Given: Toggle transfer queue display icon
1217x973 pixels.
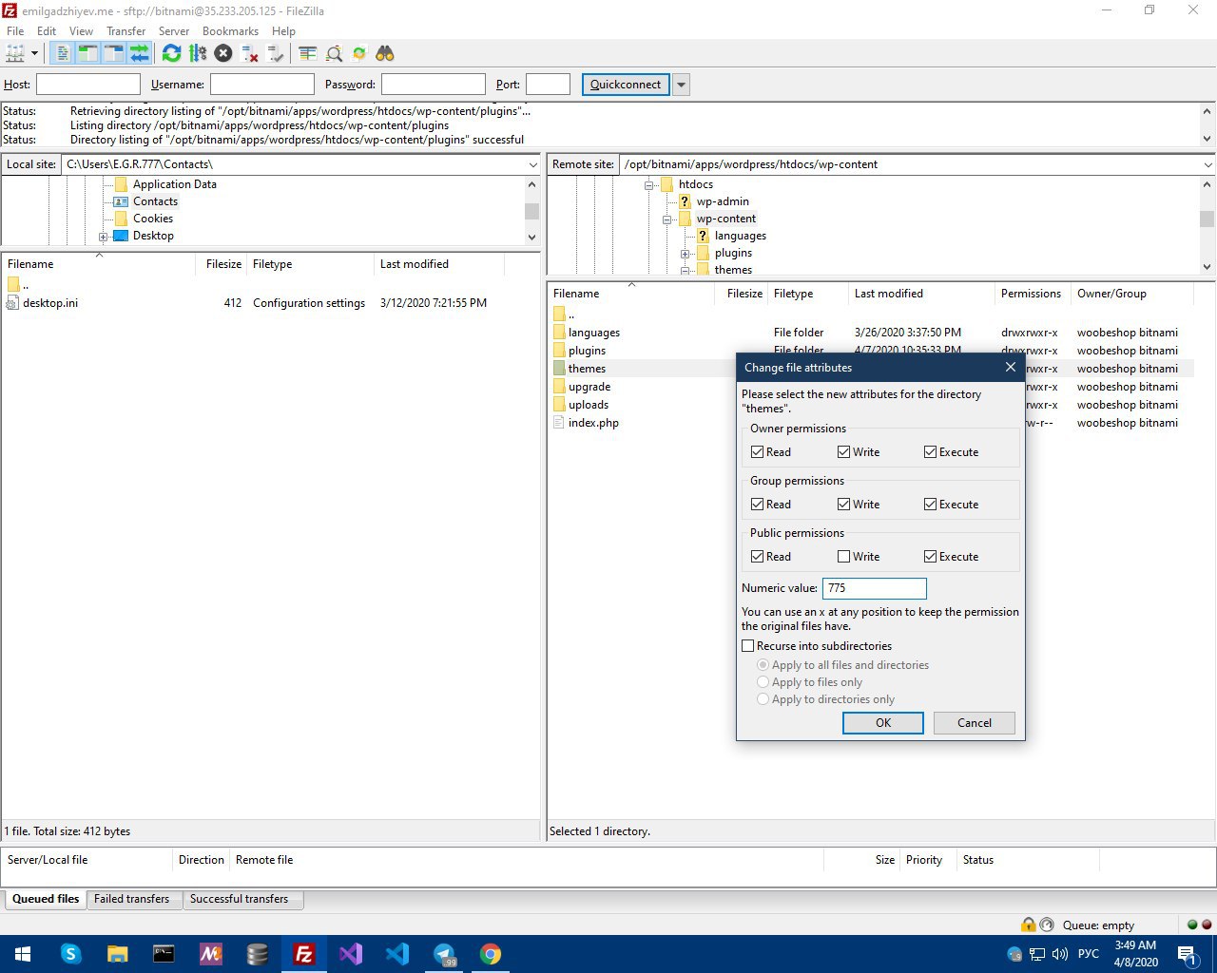Looking at the screenshot, I should click(x=139, y=54).
